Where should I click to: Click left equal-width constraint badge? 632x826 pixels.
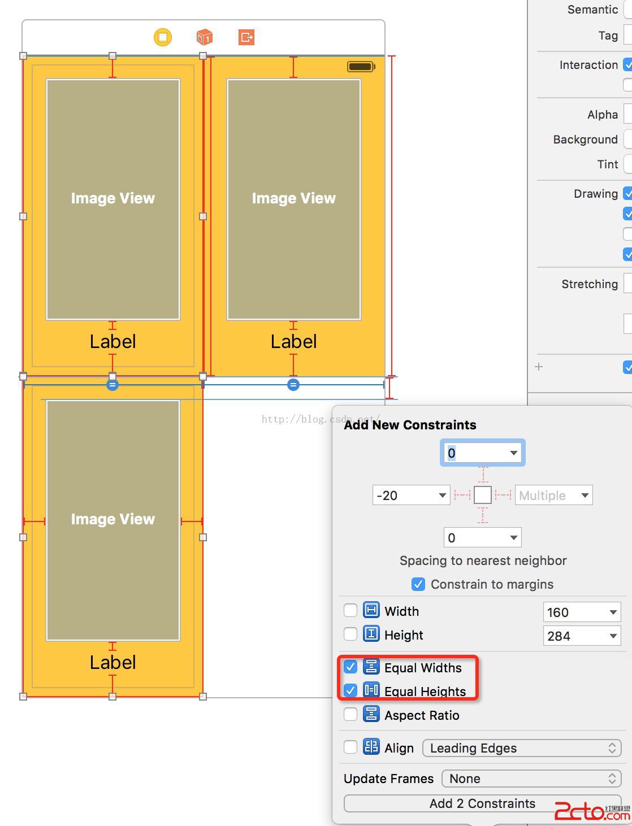click(x=112, y=385)
